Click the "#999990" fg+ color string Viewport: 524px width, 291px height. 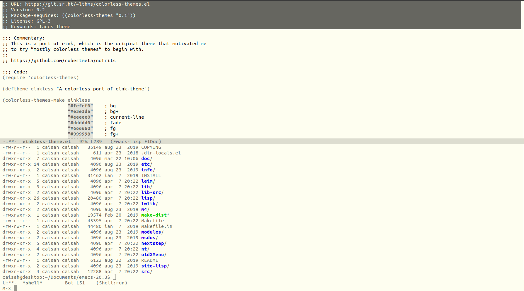coord(80,134)
